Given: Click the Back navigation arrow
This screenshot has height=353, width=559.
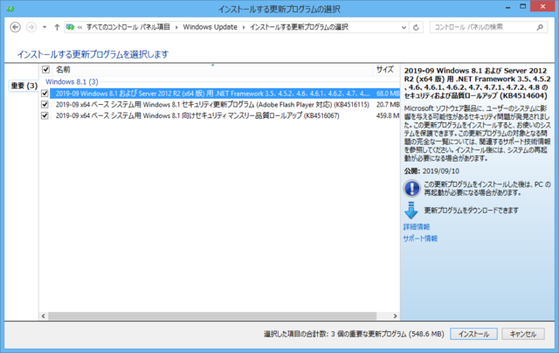Looking at the screenshot, I should click(16, 27).
